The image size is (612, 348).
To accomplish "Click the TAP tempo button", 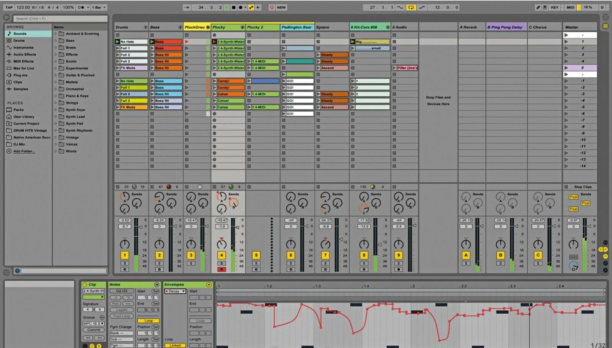I will (x=9, y=7).
